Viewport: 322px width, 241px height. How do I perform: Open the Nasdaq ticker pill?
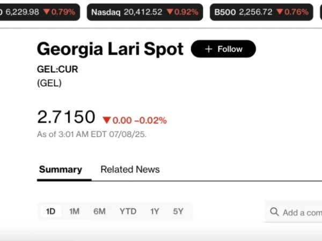click(145, 12)
